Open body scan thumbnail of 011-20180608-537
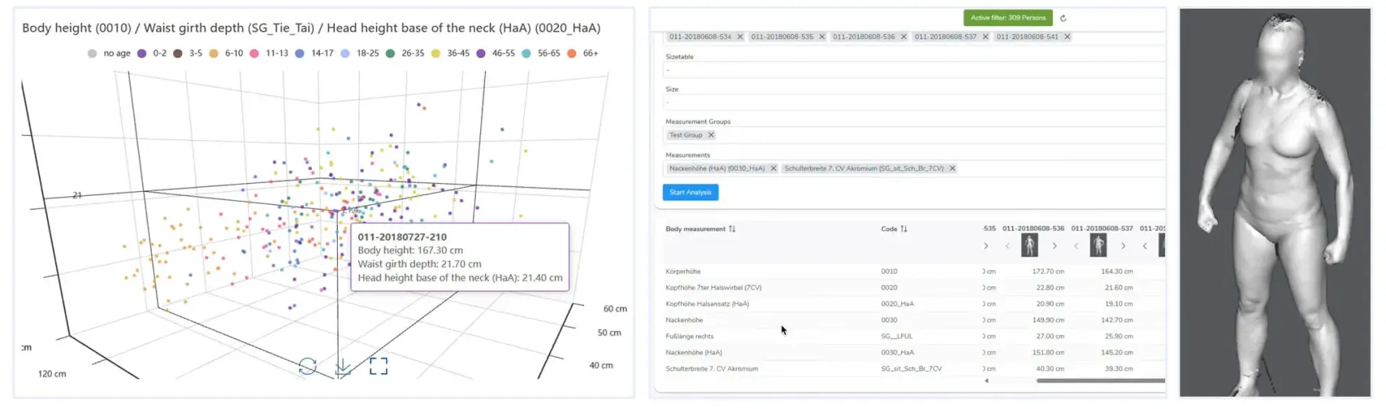The image size is (1386, 409). pyautogui.click(x=1098, y=245)
